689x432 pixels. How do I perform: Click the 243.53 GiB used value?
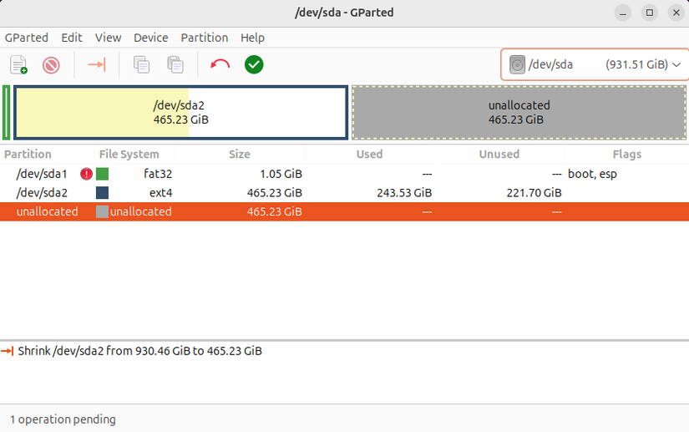404,193
